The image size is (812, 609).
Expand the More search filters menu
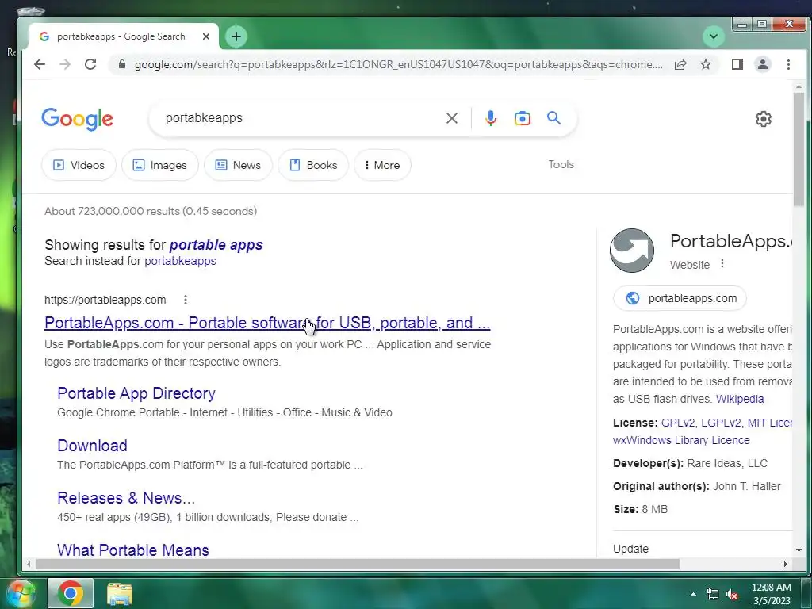tap(382, 165)
